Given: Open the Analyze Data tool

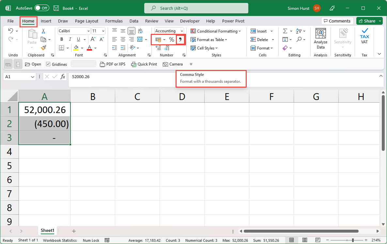Looking at the screenshot, I should [320, 38].
